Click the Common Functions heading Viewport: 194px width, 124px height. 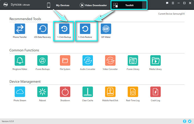(x=24, y=50)
